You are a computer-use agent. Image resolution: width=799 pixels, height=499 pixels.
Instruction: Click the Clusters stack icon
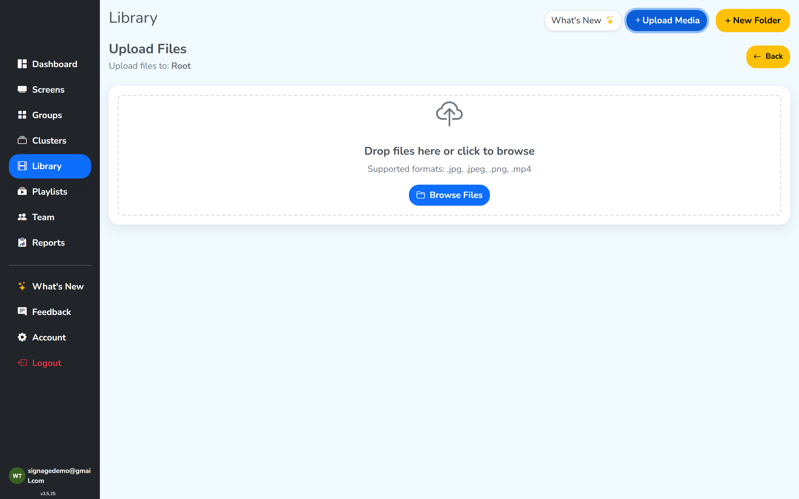click(x=22, y=140)
